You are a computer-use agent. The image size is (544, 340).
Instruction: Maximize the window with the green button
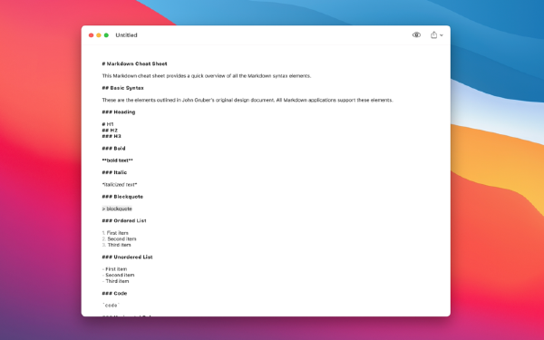coord(106,35)
